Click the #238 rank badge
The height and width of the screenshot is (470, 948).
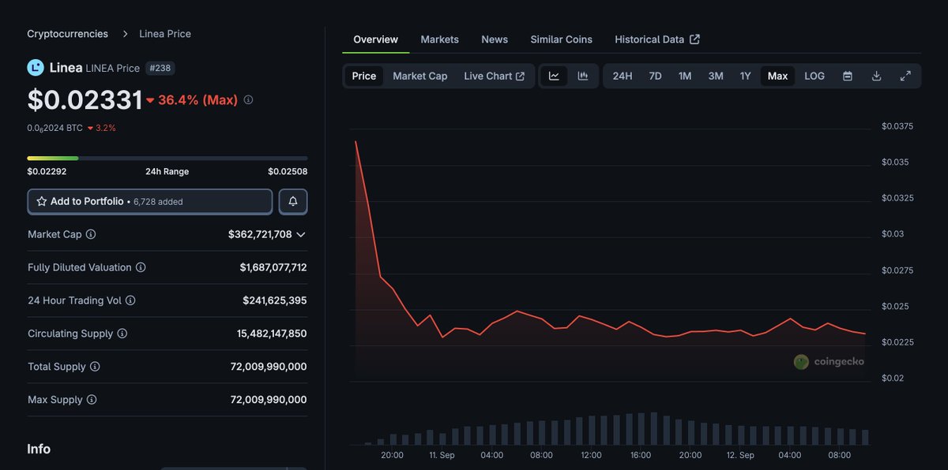pos(160,68)
